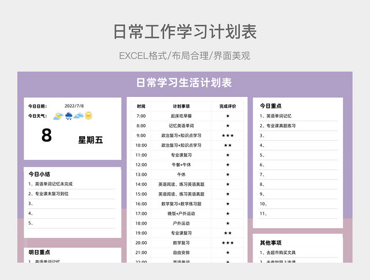
Task: Click the 11:00 time cell
Action: coord(141,155)
